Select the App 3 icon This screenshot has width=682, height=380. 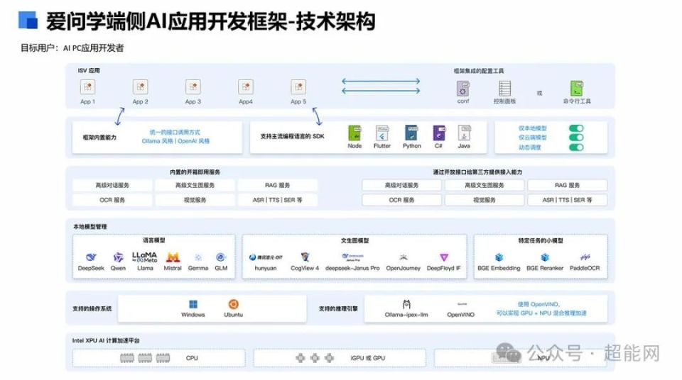click(193, 87)
